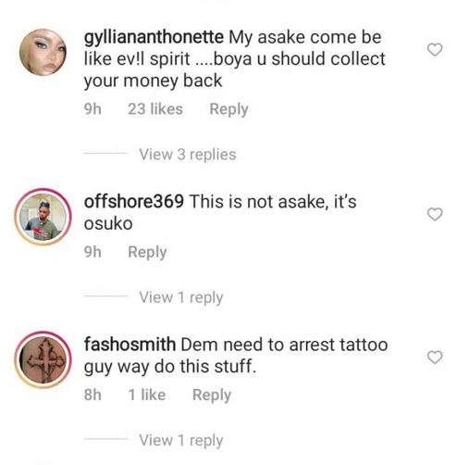457x465 pixels.
Task: View the 23 likes list
Action: click(155, 109)
